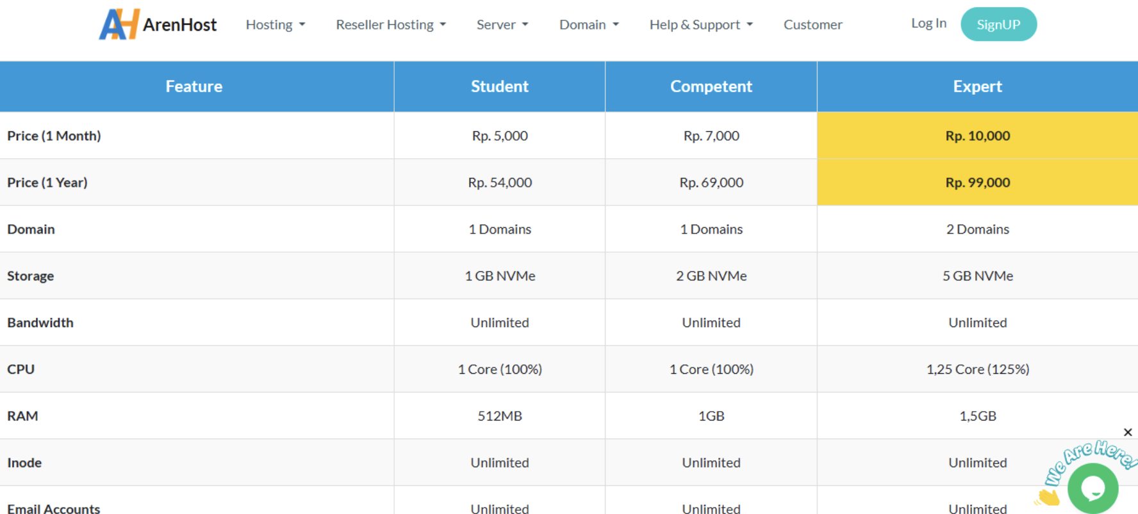Select the Student column header
1138x514 pixels.
[x=500, y=86]
